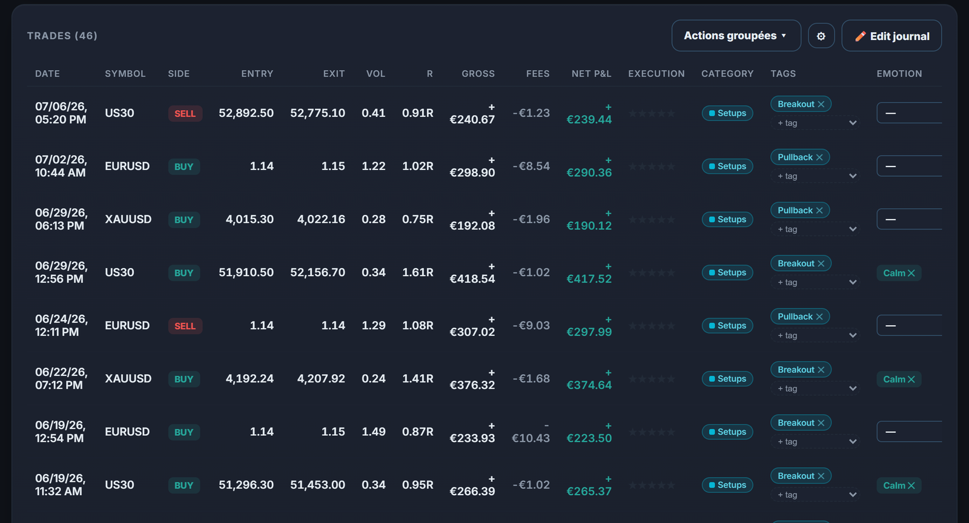
Task: Sort by the DATE column header
Action: 47,74
